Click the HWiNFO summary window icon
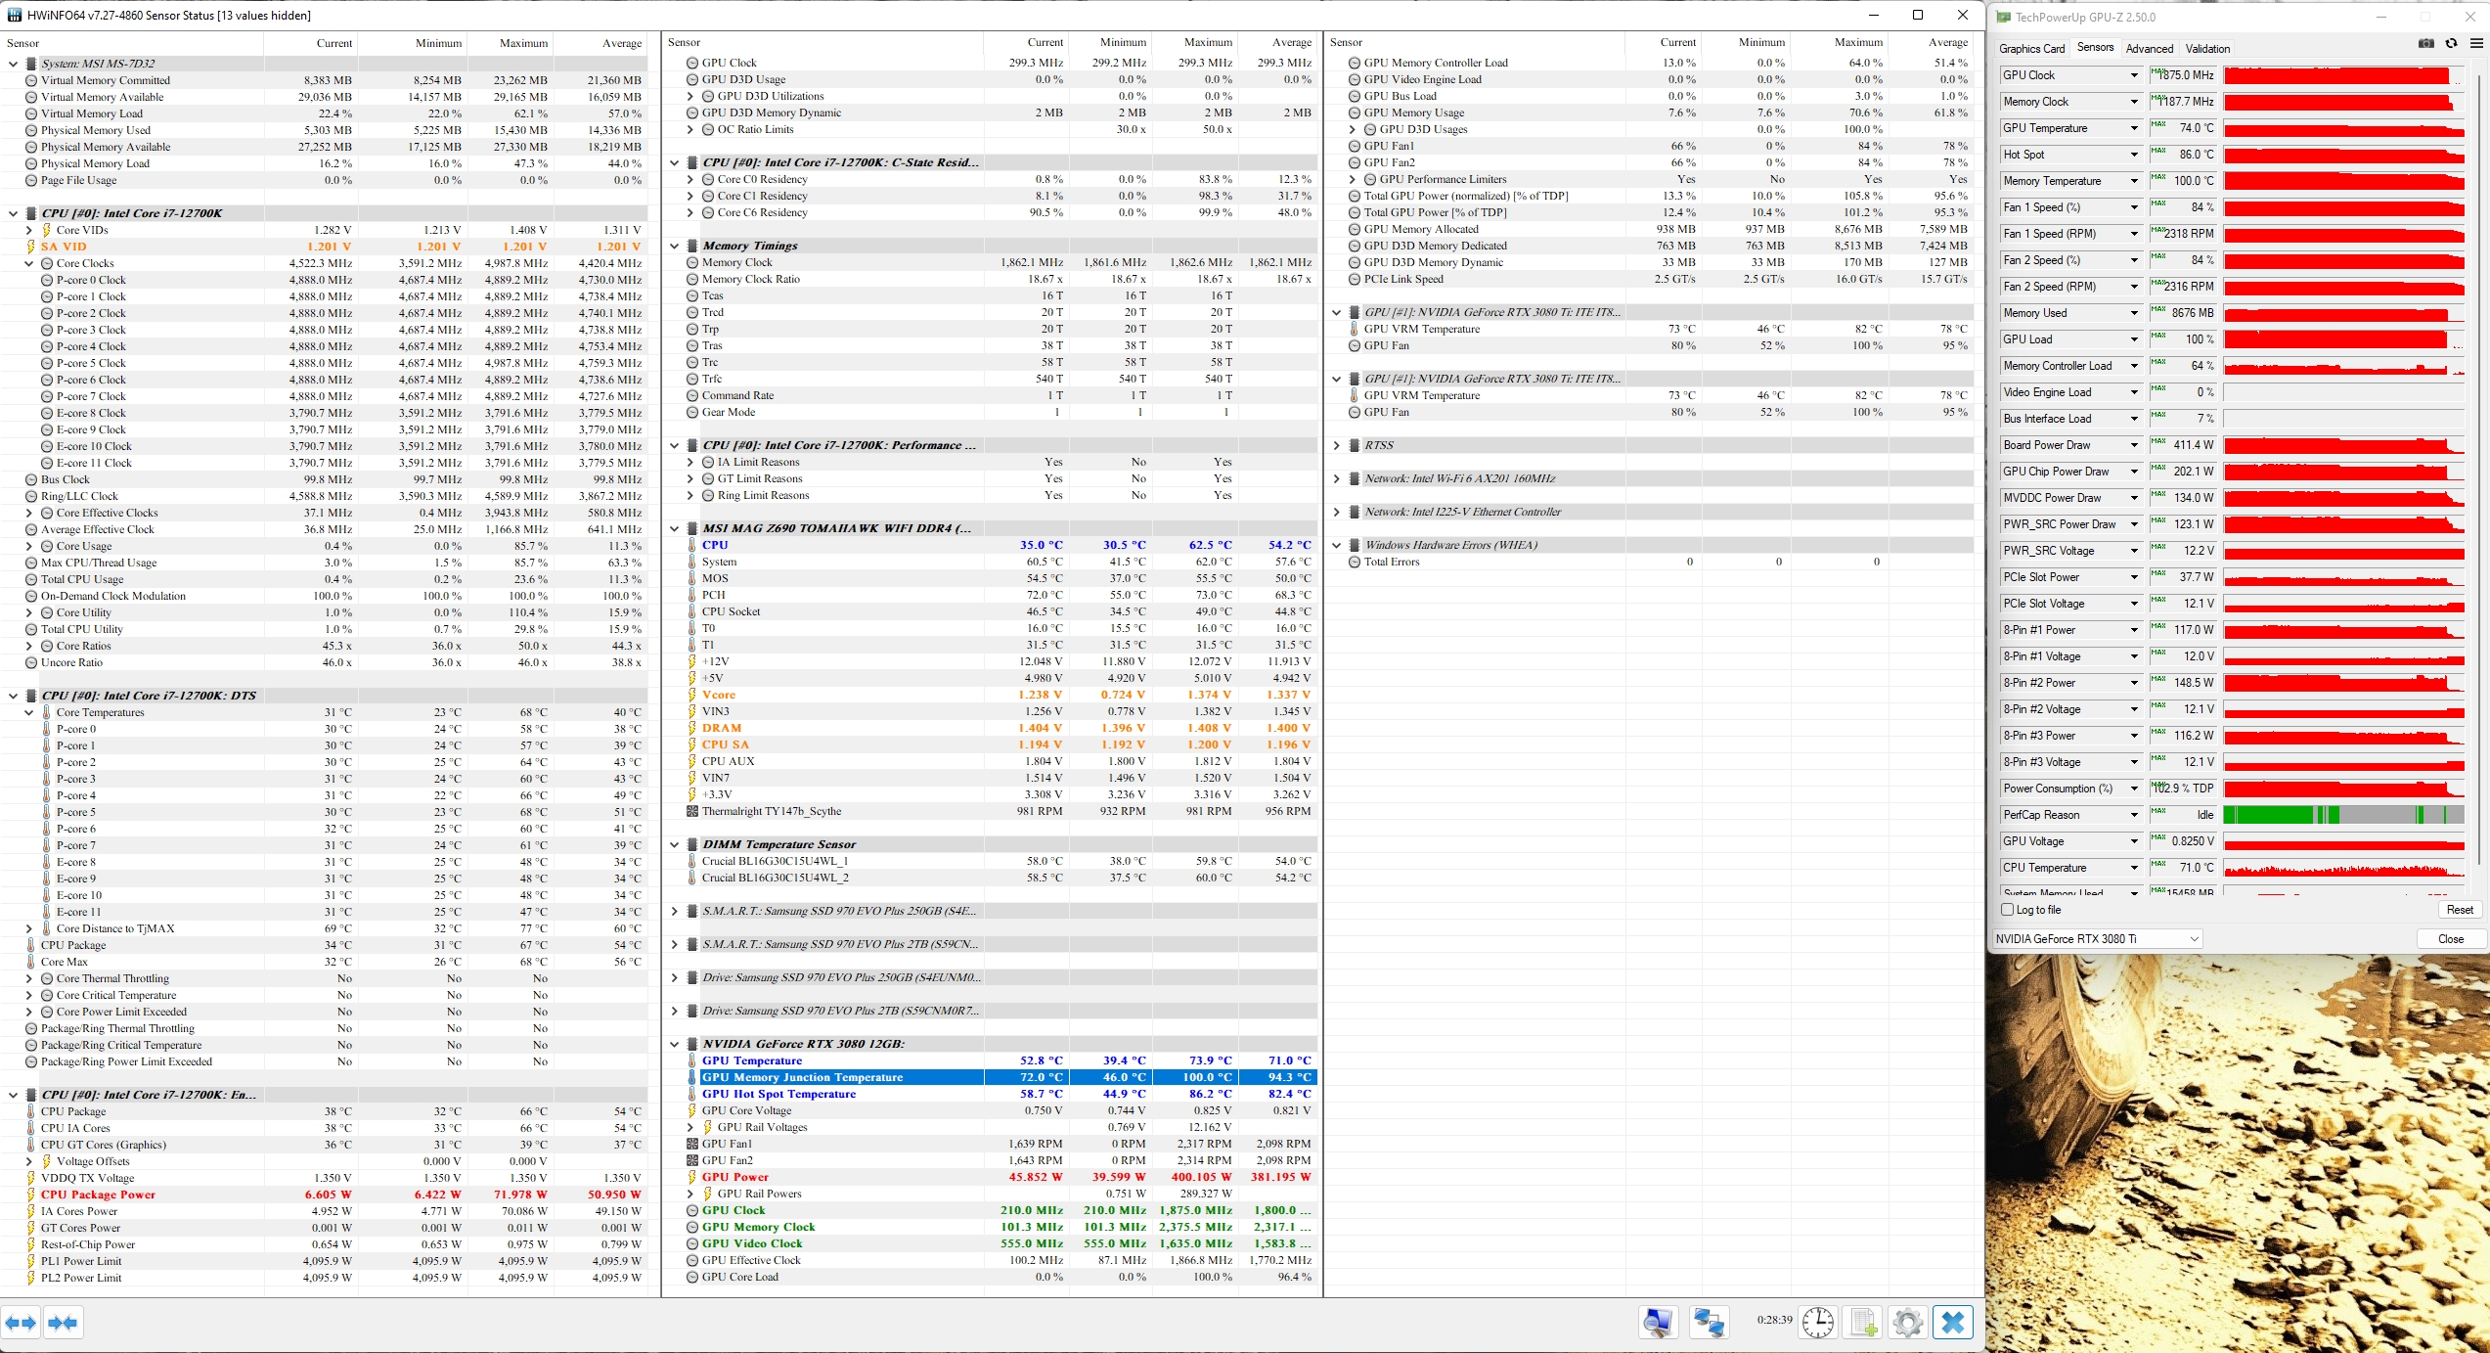 [x=1658, y=1323]
